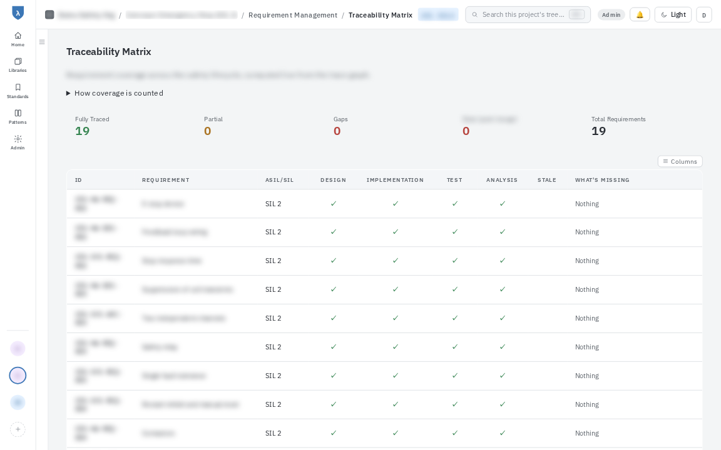
Task: Click the Gaps count 0
Action: 337,131
